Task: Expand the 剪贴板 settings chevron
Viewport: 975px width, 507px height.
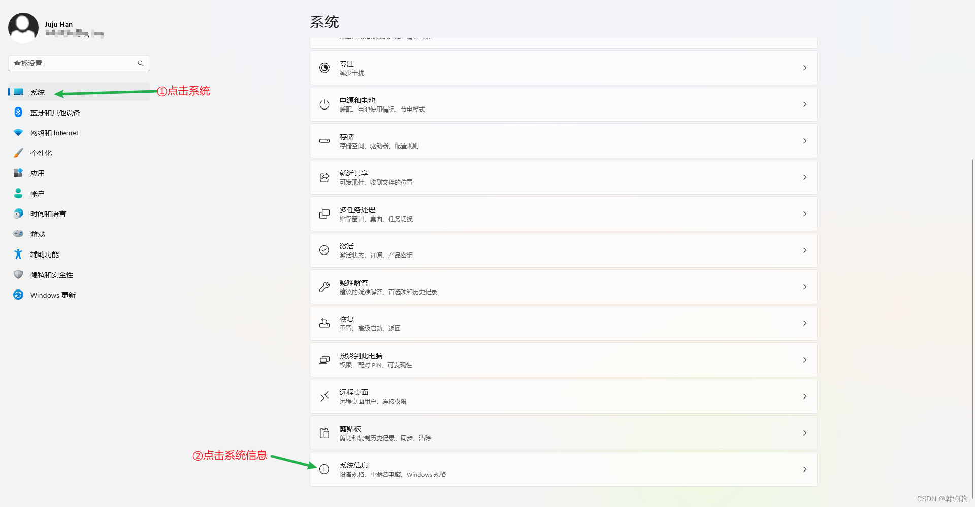Action: 804,432
